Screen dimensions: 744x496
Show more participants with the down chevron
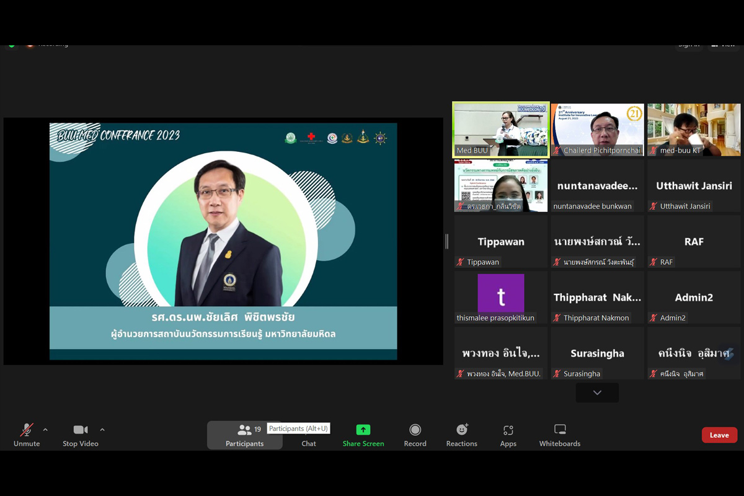click(597, 392)
